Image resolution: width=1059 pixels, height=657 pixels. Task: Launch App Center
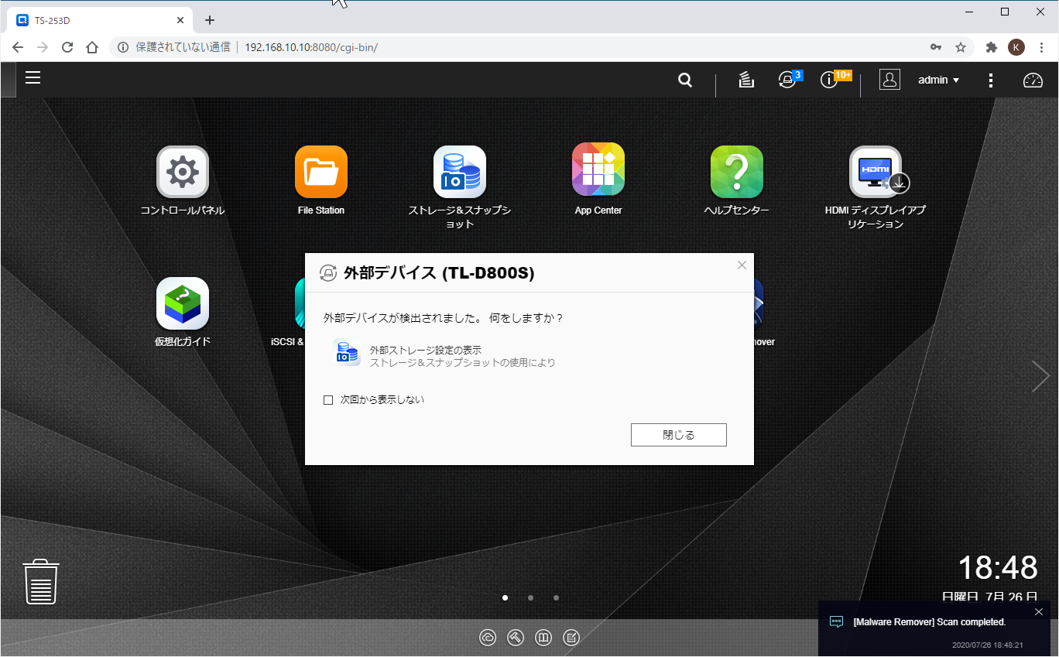[x=598, y=169]
